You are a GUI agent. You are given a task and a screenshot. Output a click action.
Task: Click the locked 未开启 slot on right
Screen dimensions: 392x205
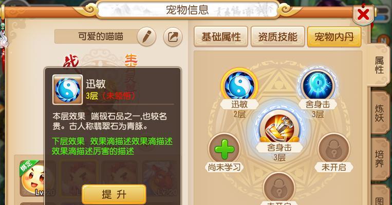334,149
